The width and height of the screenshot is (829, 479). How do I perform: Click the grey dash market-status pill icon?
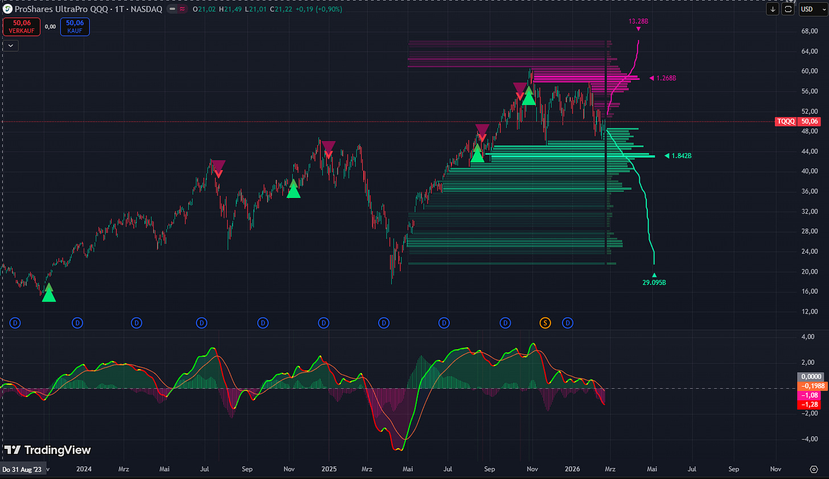pos(172,9)
